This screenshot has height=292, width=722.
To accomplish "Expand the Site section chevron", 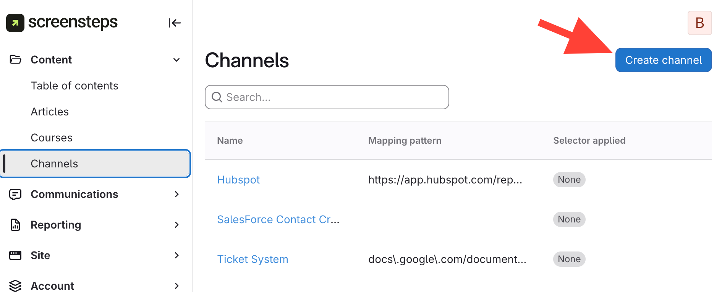I will [176, 255].
